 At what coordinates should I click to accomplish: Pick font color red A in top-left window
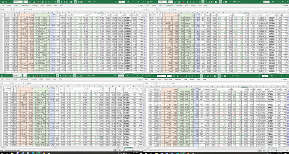point(39,2)
